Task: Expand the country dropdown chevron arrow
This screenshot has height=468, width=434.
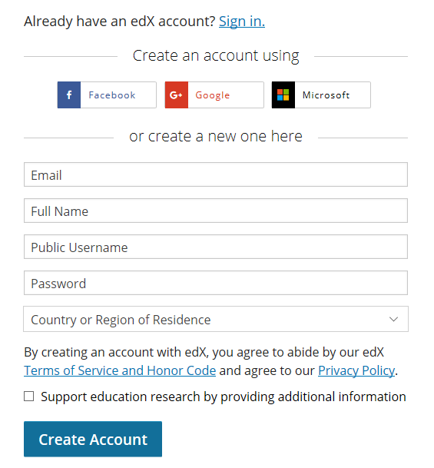Action: [393, 320]
